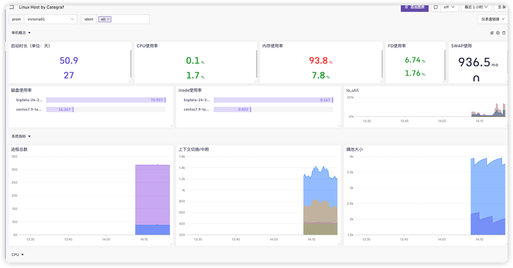
Task: Open the prom victoria01 datasource dropdown
Action: [x=51, y=19]
